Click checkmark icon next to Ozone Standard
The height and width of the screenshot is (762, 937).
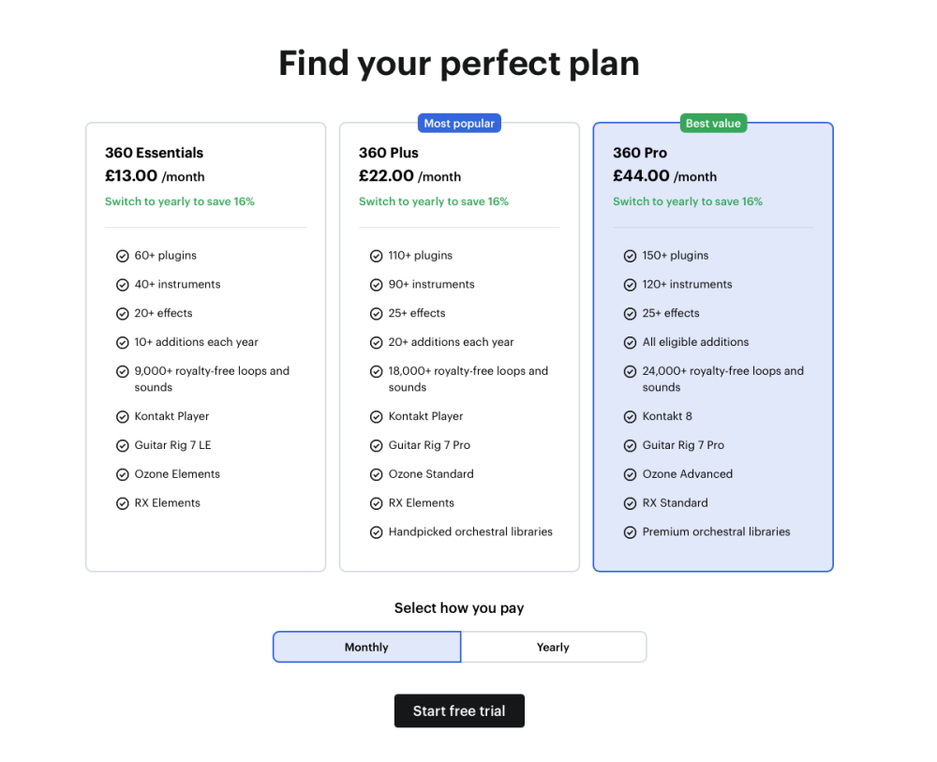click(x=376, y=475)
